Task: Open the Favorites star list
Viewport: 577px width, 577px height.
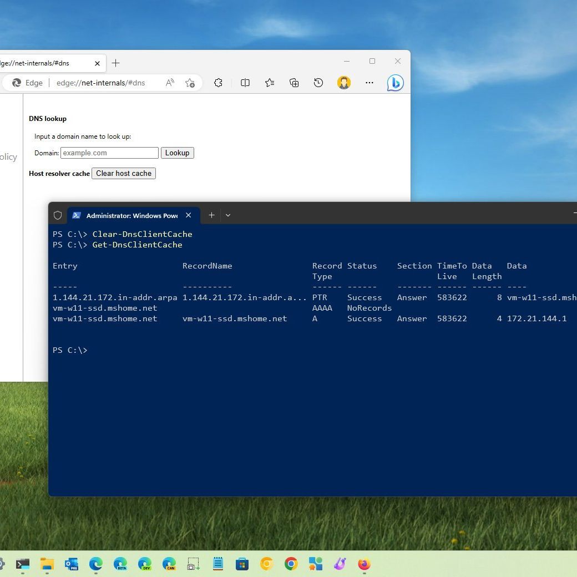Action: (270, 83)
